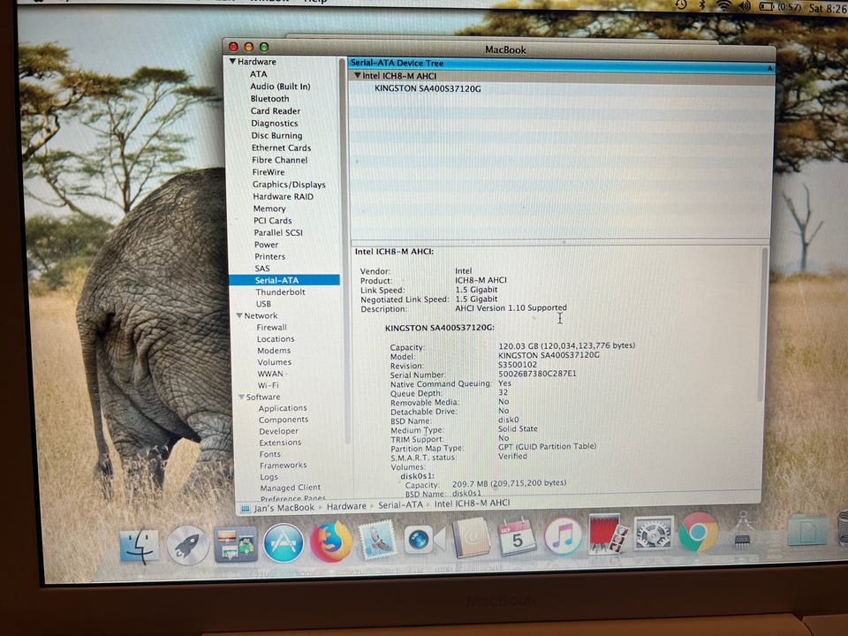This screenshot has height=636, width=848.
Task: Click the Time Machine menu bar icon
Action: (680, 5)
